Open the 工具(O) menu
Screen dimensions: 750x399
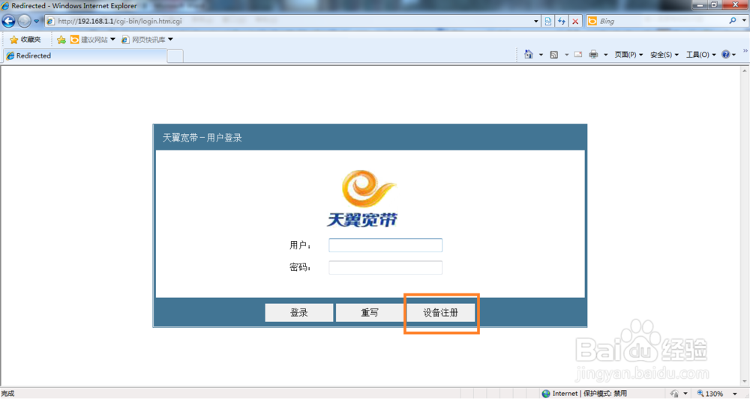(x=700, y=55)
